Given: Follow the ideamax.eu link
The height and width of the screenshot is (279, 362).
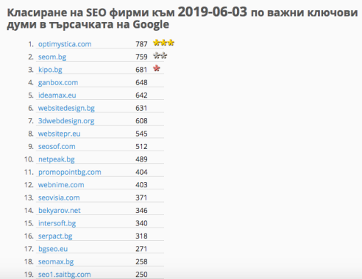Looking at the screenshot, I should coord(57,95).
